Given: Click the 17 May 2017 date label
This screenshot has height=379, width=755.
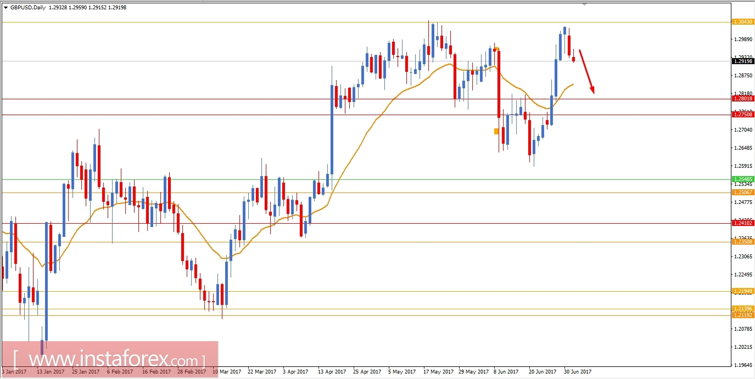Looking at the screenshot, I should 438,372.
